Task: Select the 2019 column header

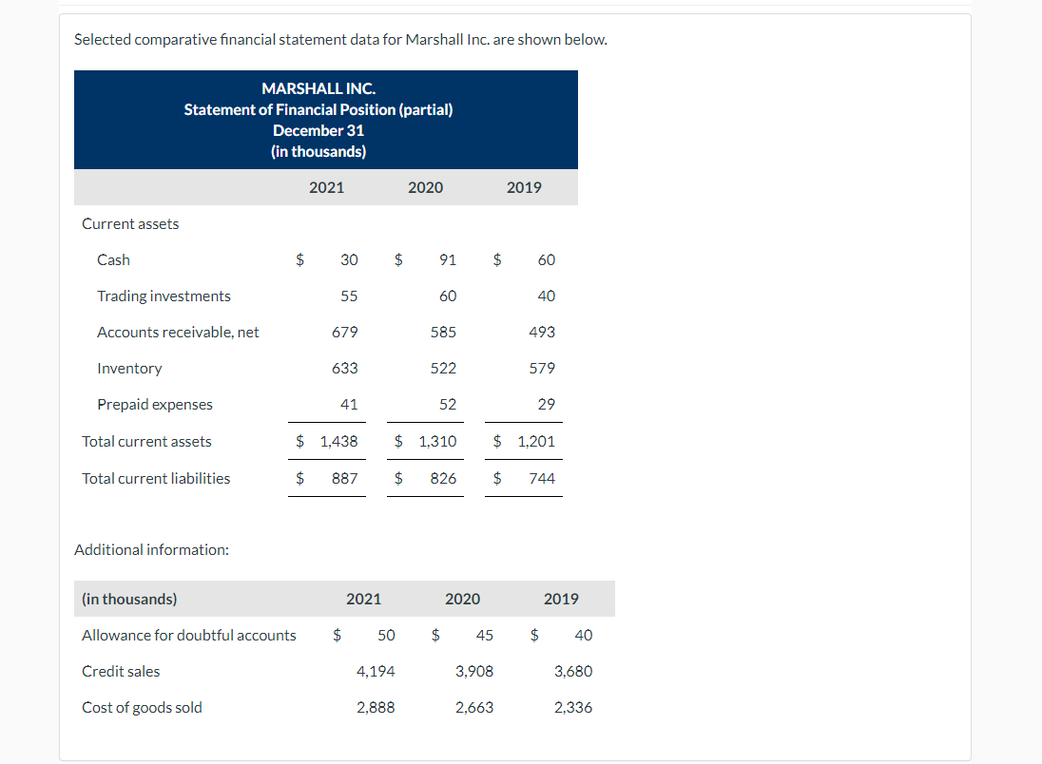Action: coord(524,187)
